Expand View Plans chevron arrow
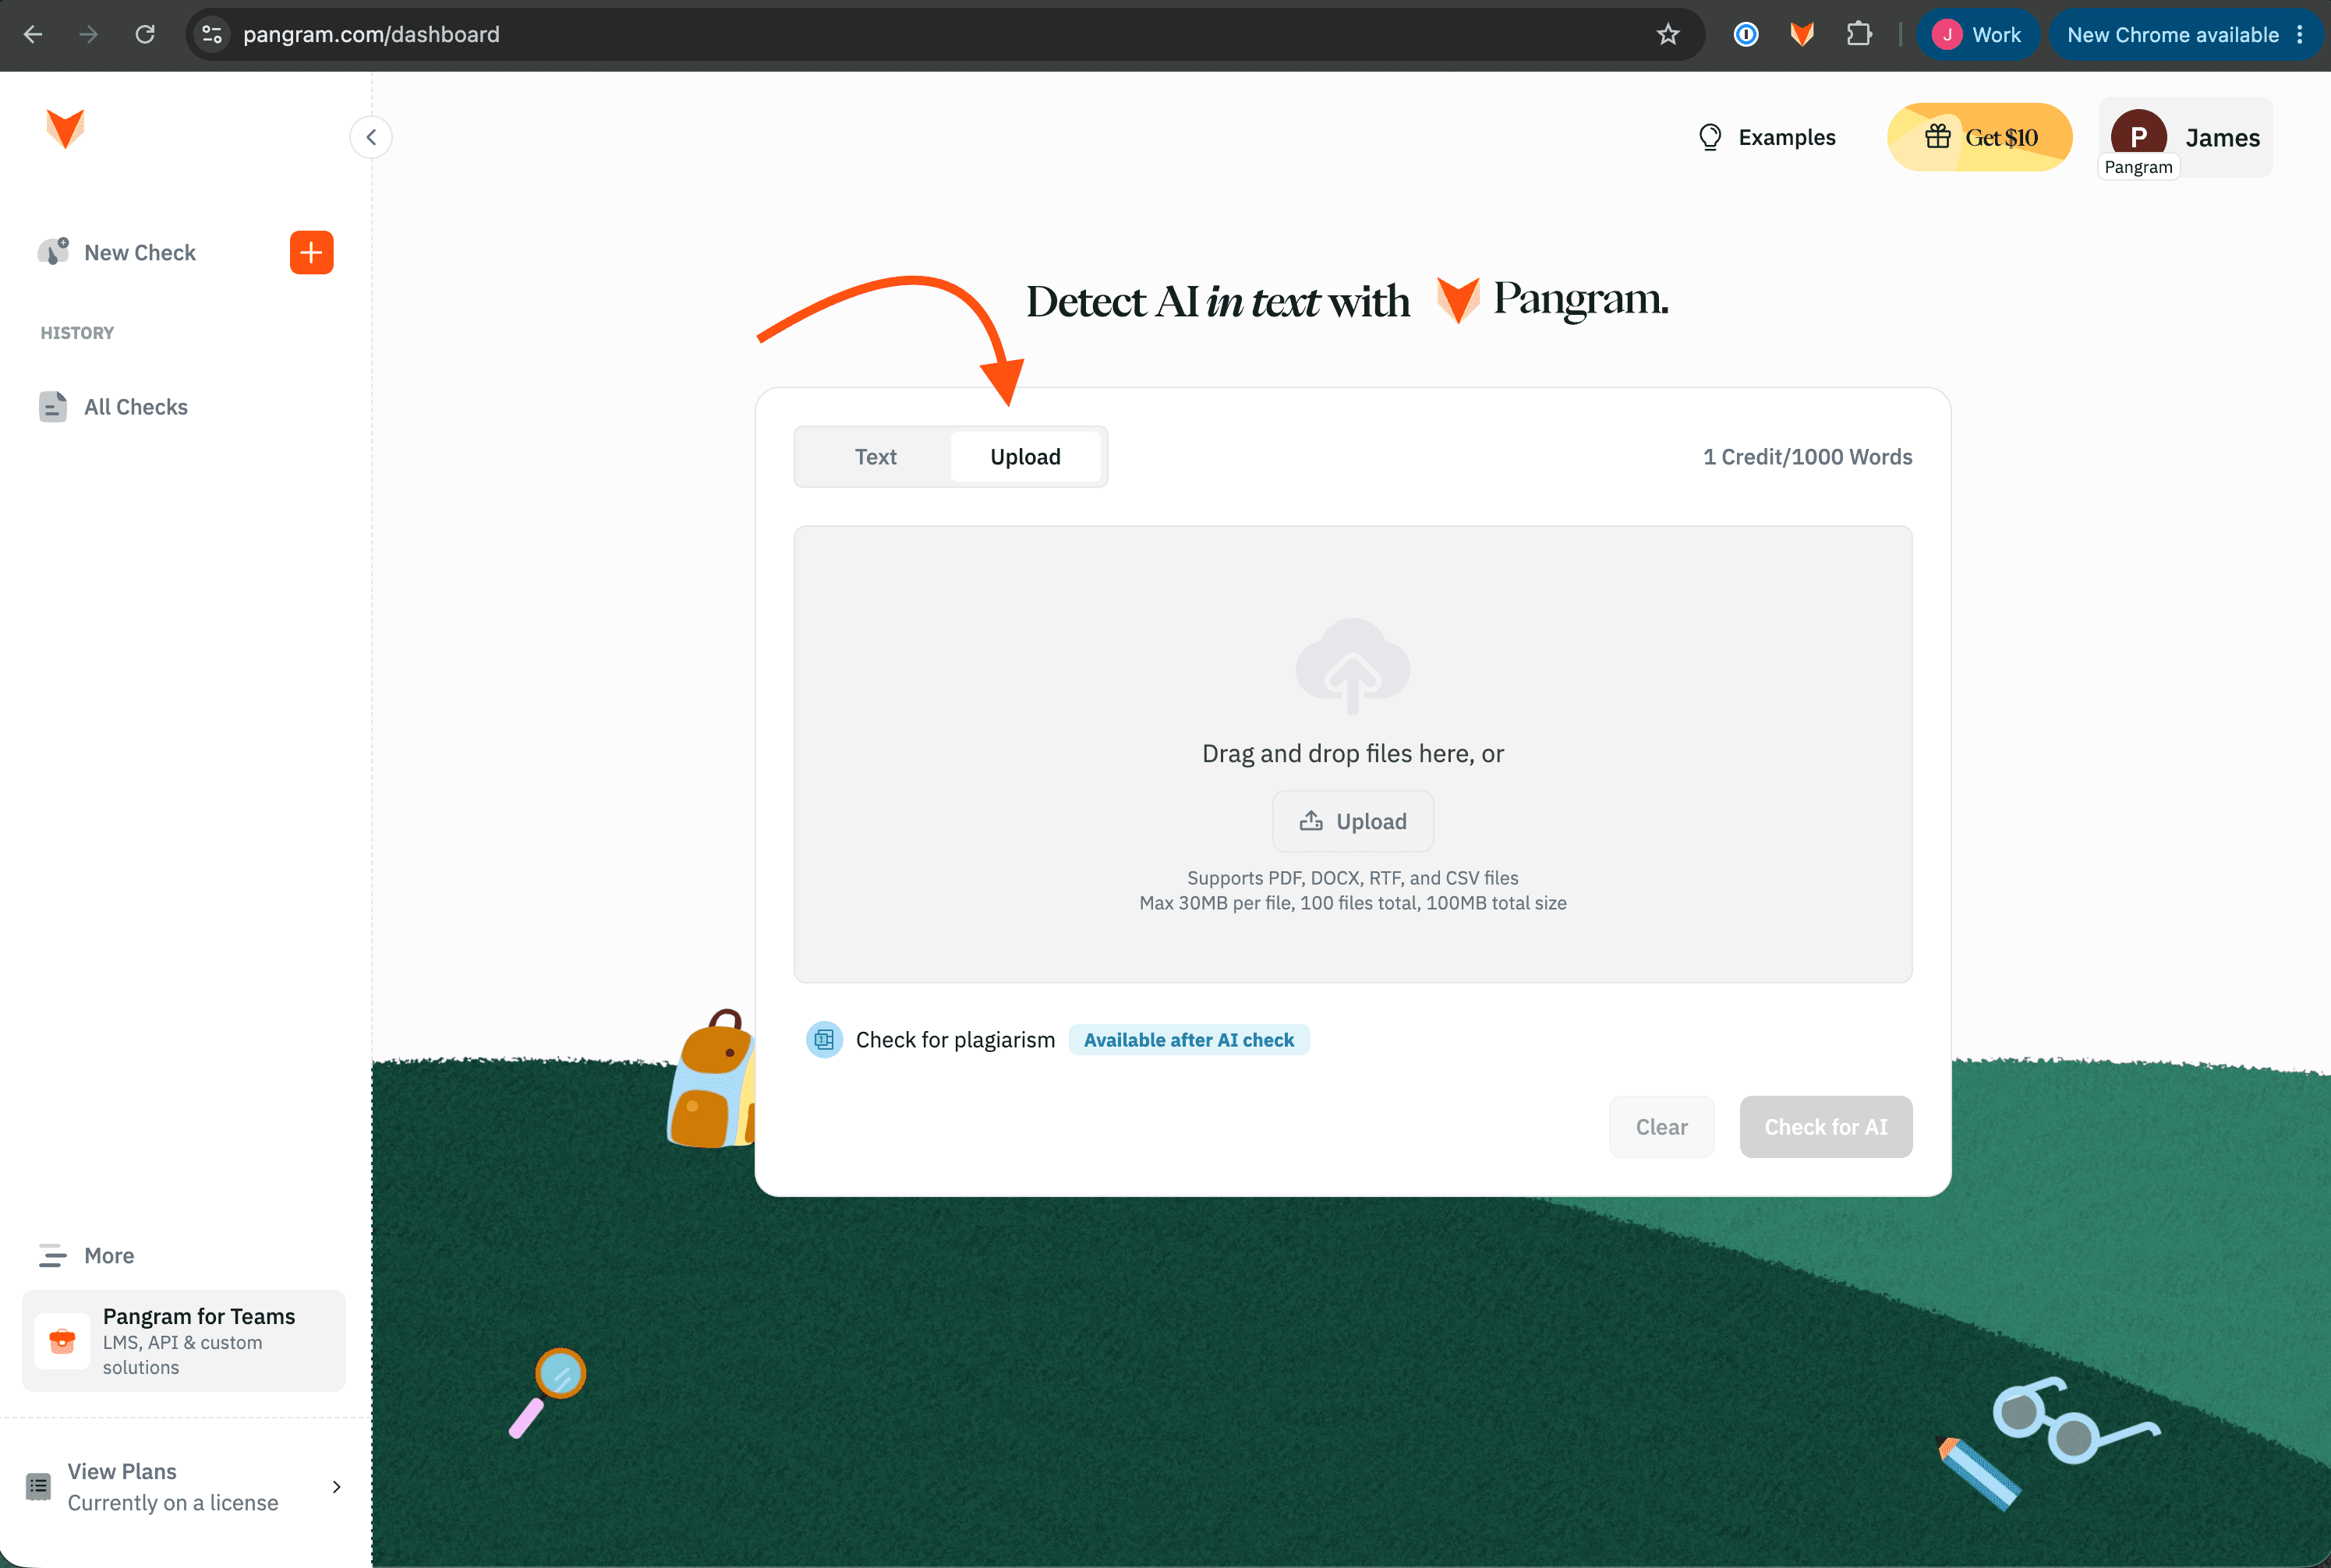Viewport: 2331px width, 1568px height. (337, 1487)
